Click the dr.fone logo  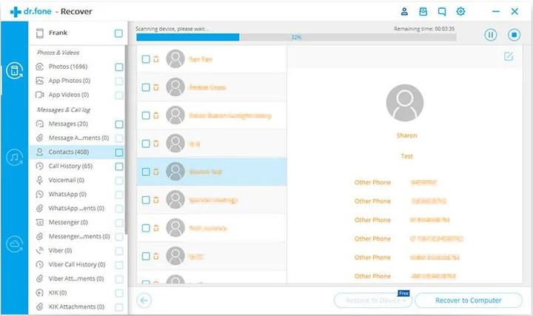30,12
